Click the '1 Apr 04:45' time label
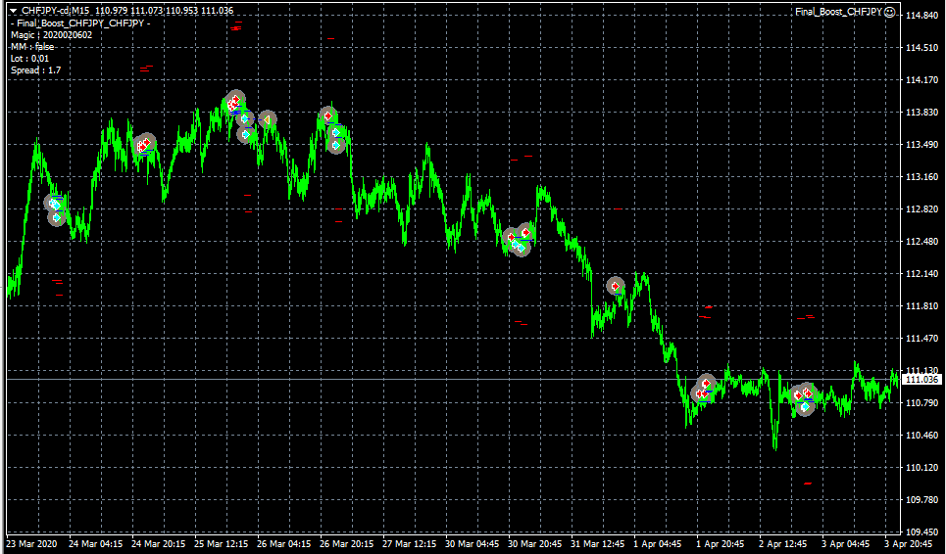 click(658, 544)
